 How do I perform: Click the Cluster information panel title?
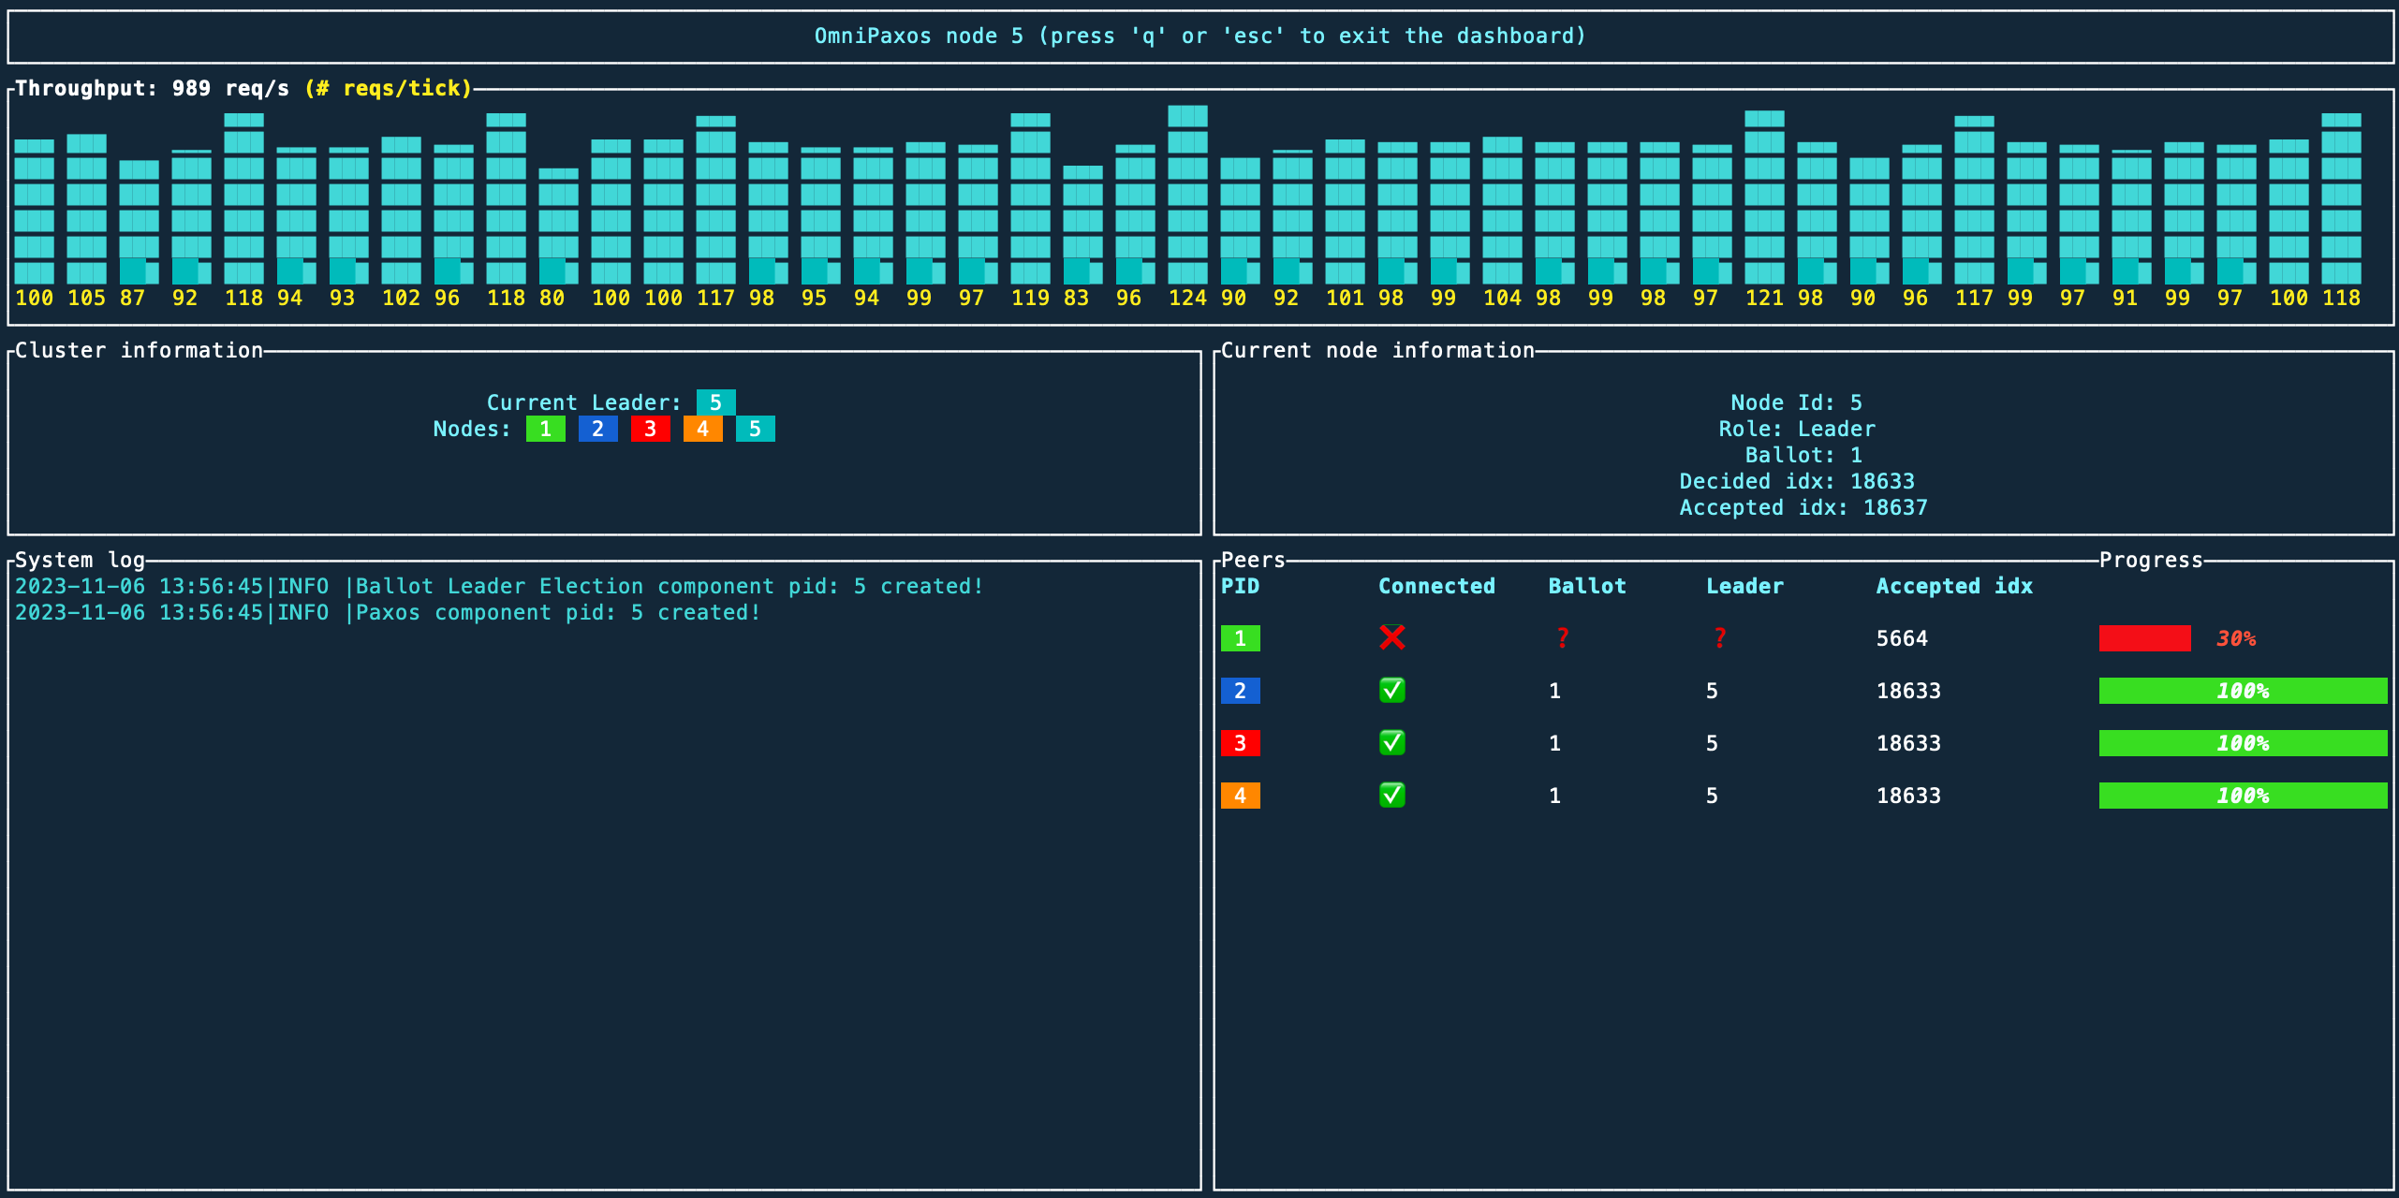pos(140,350)
